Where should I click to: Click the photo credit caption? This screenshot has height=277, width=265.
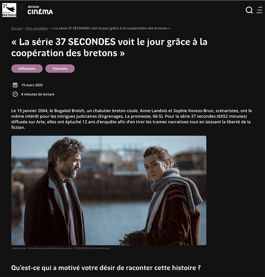(x=61, y=248)
